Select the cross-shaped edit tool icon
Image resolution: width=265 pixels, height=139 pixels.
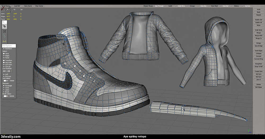pos(5,31)
